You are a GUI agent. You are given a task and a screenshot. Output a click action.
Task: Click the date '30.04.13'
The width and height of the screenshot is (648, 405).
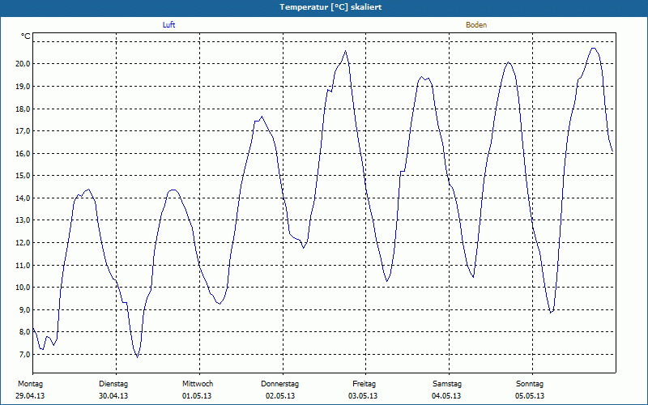tap(113, 396)
